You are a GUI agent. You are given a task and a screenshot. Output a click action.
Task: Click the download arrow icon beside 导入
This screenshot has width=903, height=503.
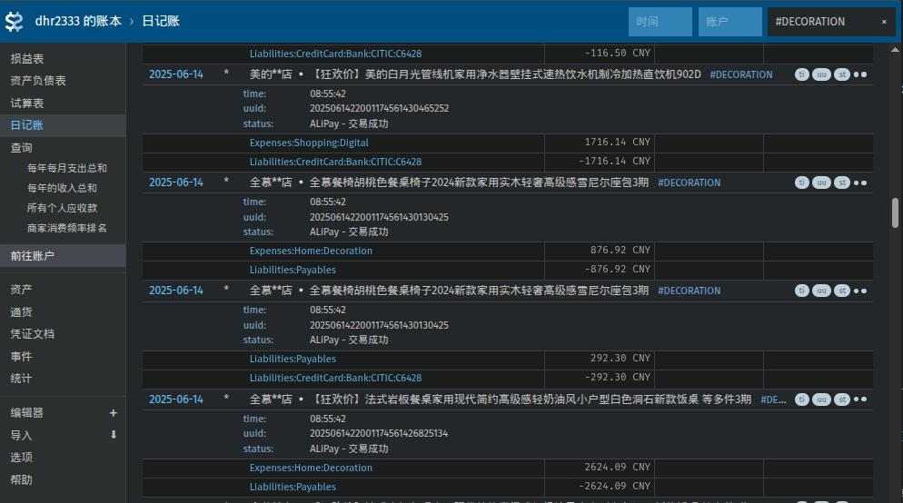pyautogui.click(x=114, y=435)
